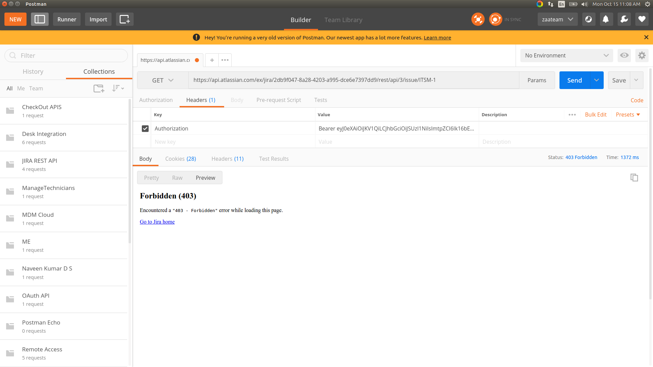
Task: Click the Bulk Edit link
Action: coord(596,115)
